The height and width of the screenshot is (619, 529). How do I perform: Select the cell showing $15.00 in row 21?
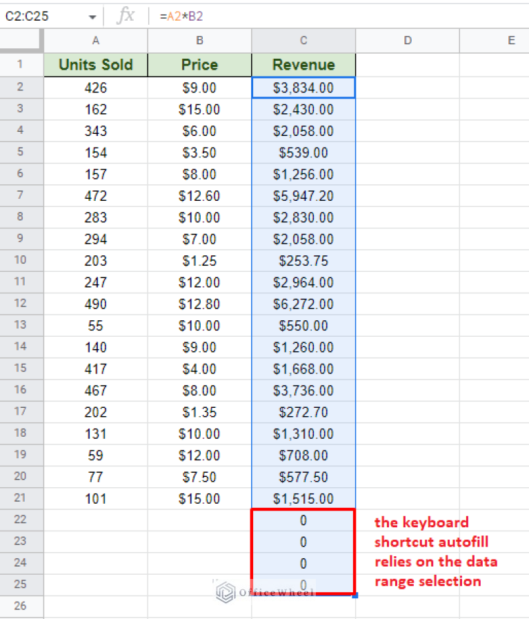(199, 498)
